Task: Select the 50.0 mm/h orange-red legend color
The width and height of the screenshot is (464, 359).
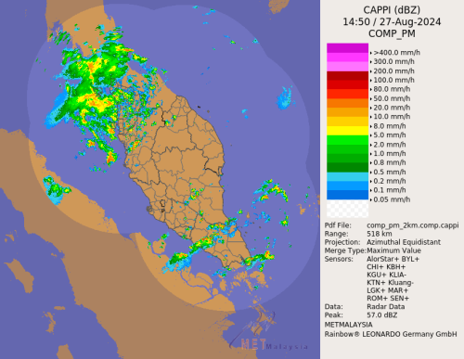Action: [x=348, y=94]
